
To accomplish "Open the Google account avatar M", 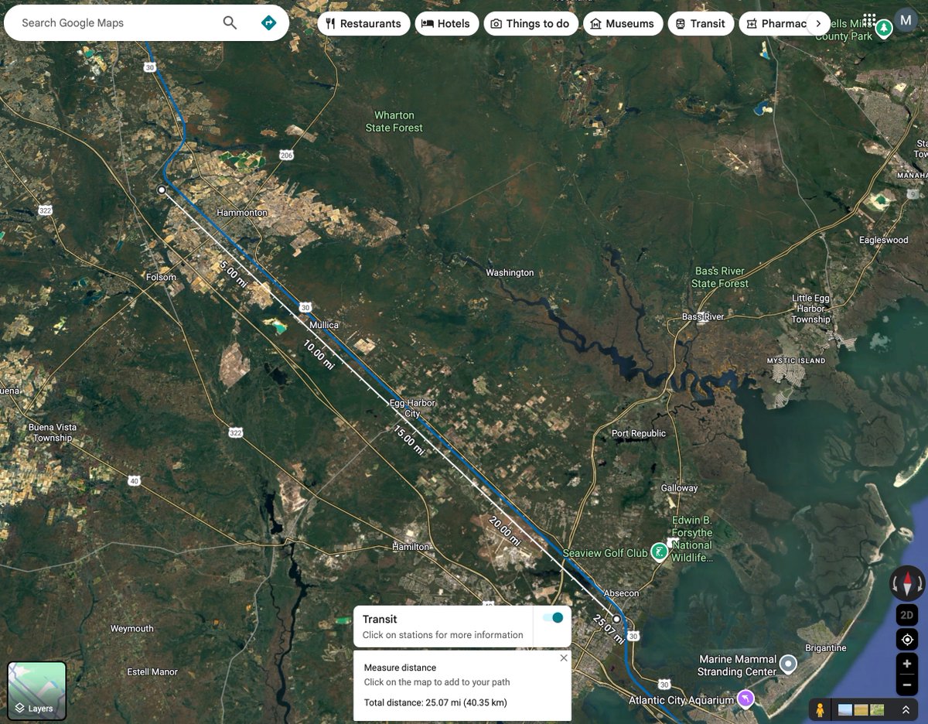I will (x=906, y=20).
